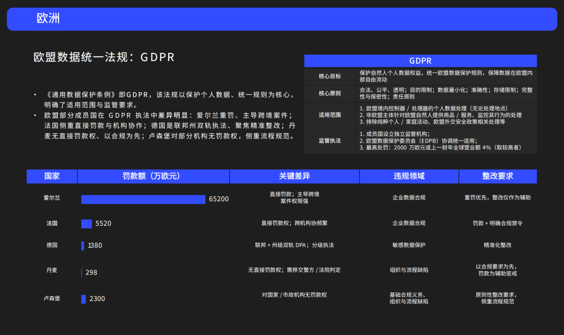The height and width of the screenshot is (335, 564).
Task: Select the France 5520 bar
Action: tap(87, 224)
